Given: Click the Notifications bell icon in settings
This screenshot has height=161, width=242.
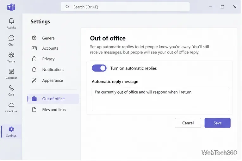Looking at the screenshot, I should (x=34, y=70).
